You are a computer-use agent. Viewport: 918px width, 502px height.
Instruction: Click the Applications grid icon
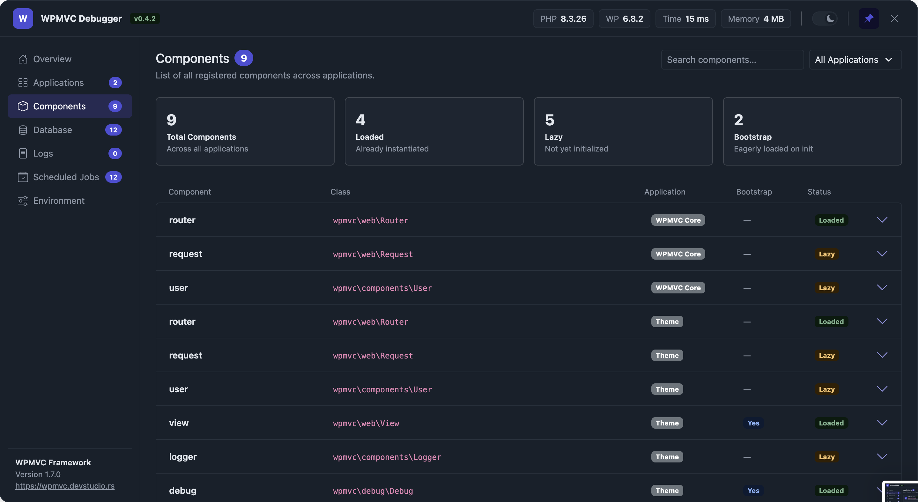tap(23, 83)
